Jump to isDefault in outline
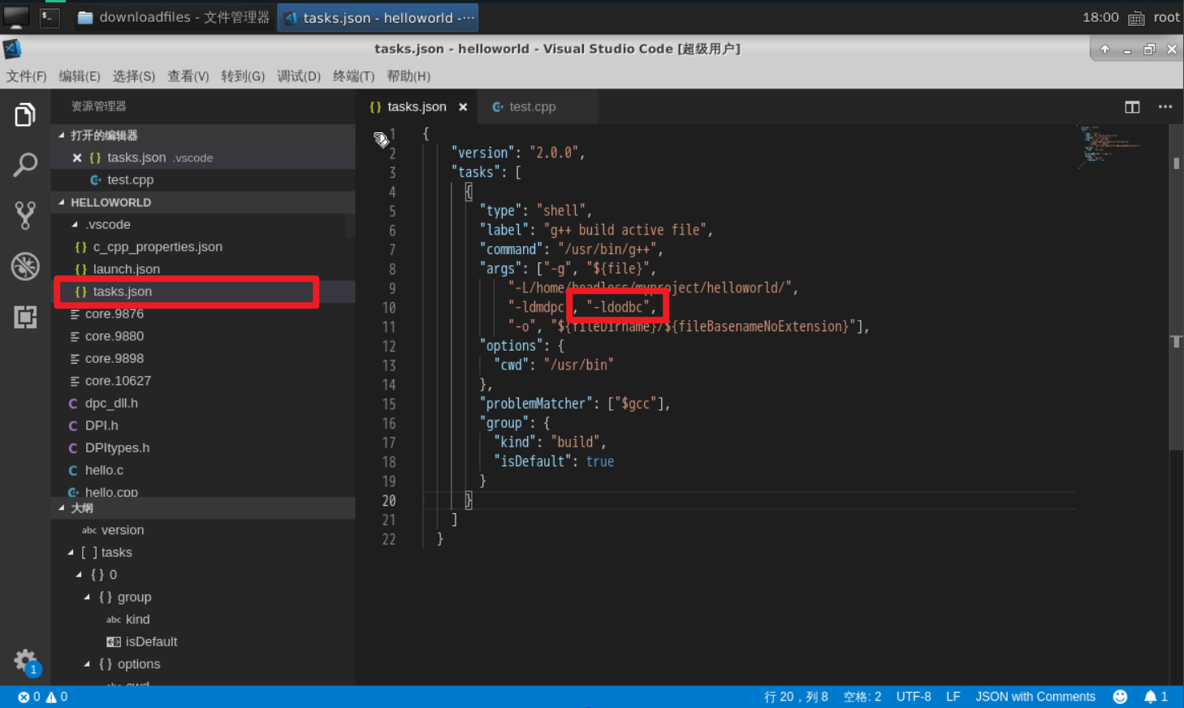 [x=203, y=641]
